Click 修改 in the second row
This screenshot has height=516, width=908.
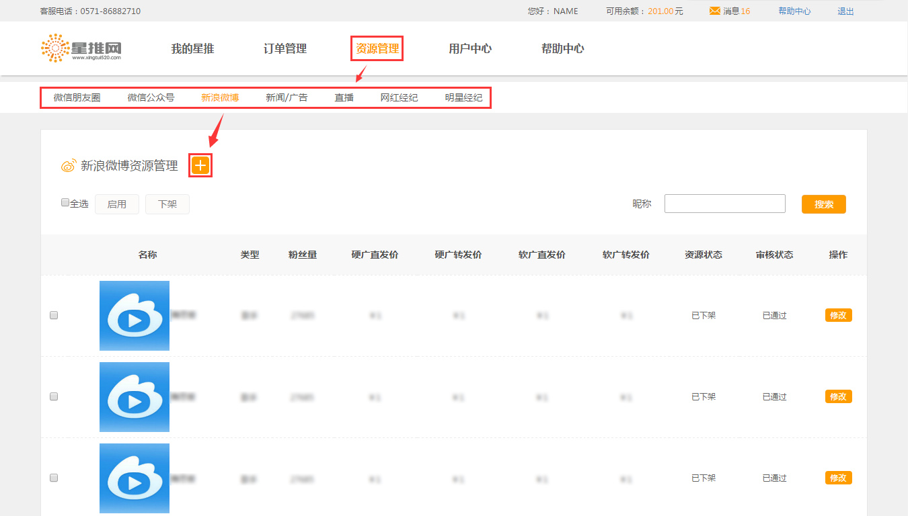point(839,396)
